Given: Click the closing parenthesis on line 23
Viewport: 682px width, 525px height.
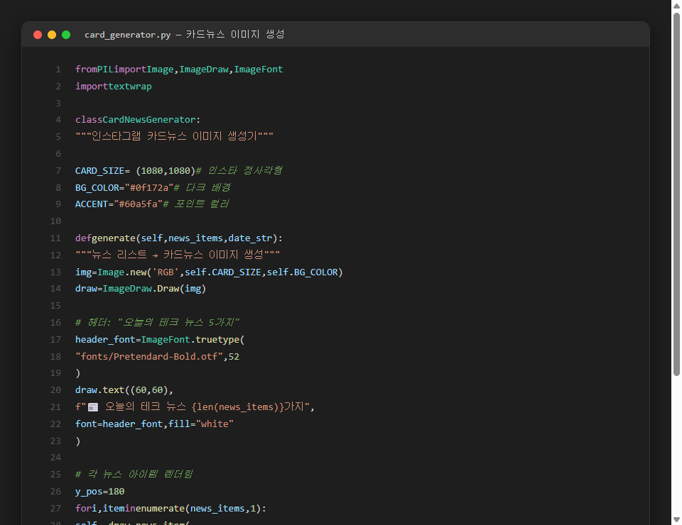Looking at the screenshot, I should point(78,441).
